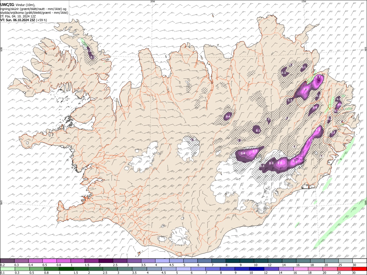367x275 pixels.
Task: Click the pale grey top-row swatch labeled 25
Action: [x=345, y=261]
